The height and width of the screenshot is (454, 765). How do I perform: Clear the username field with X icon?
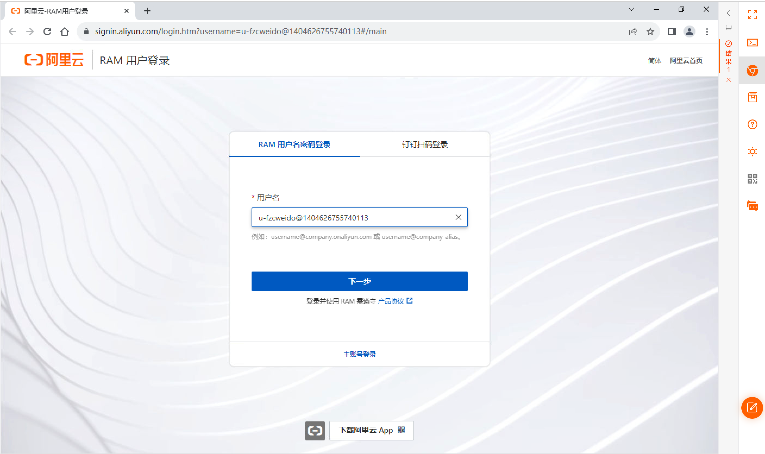[458, 217]
